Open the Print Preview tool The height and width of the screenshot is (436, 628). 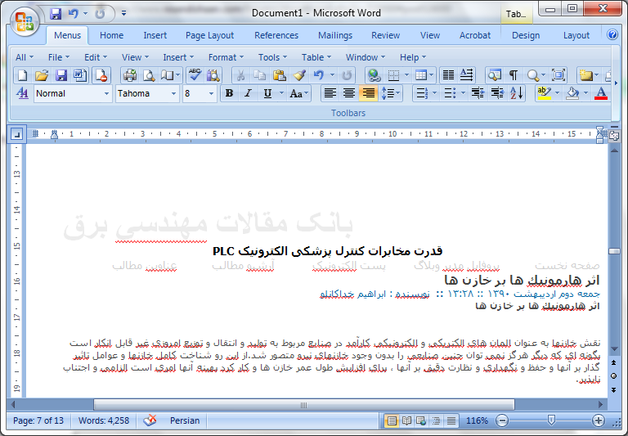coord(149,75)
